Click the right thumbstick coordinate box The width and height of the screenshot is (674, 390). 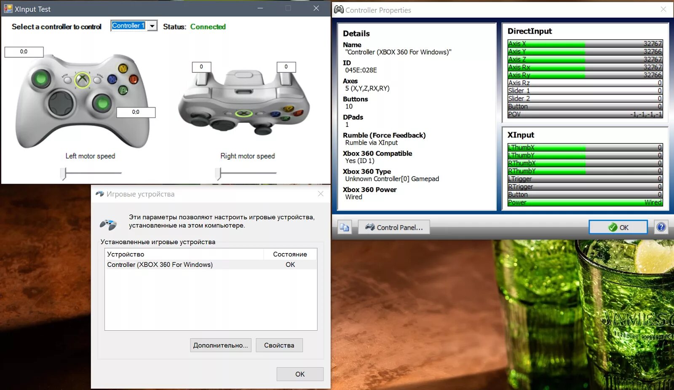click(136, 112)
